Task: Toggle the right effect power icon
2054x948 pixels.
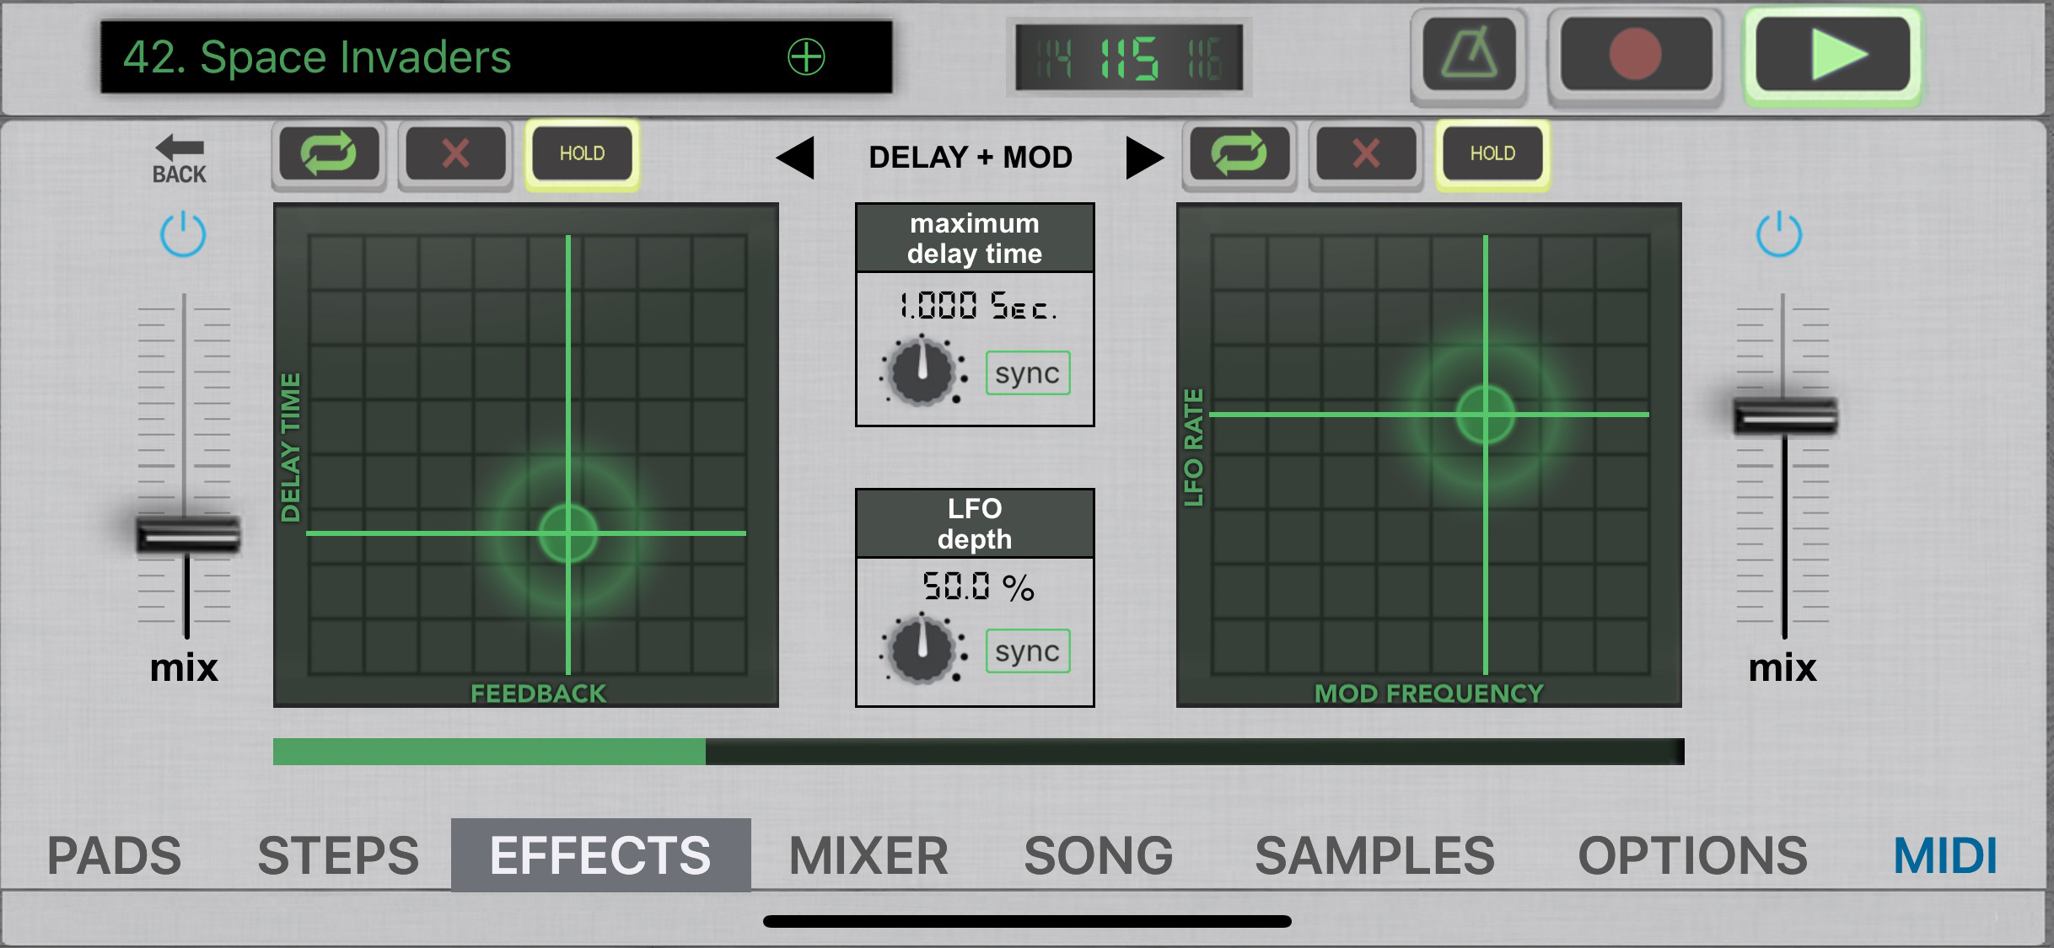Action: pyautogui.click(x=1779, y=235)
